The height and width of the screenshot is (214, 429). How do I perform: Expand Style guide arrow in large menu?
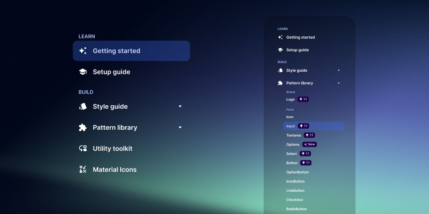click(180, 106)
